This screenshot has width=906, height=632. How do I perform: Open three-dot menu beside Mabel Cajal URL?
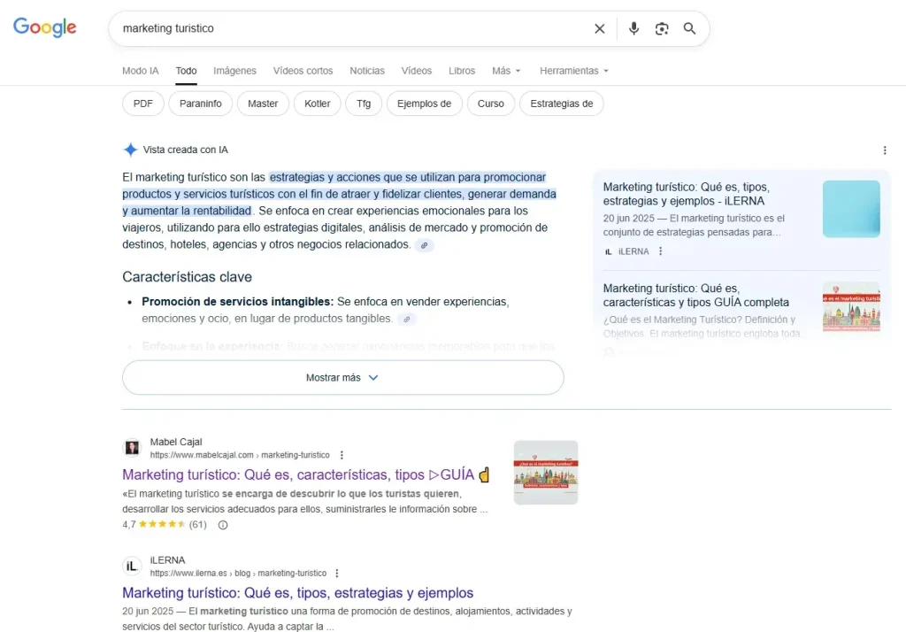pos(342,455)
